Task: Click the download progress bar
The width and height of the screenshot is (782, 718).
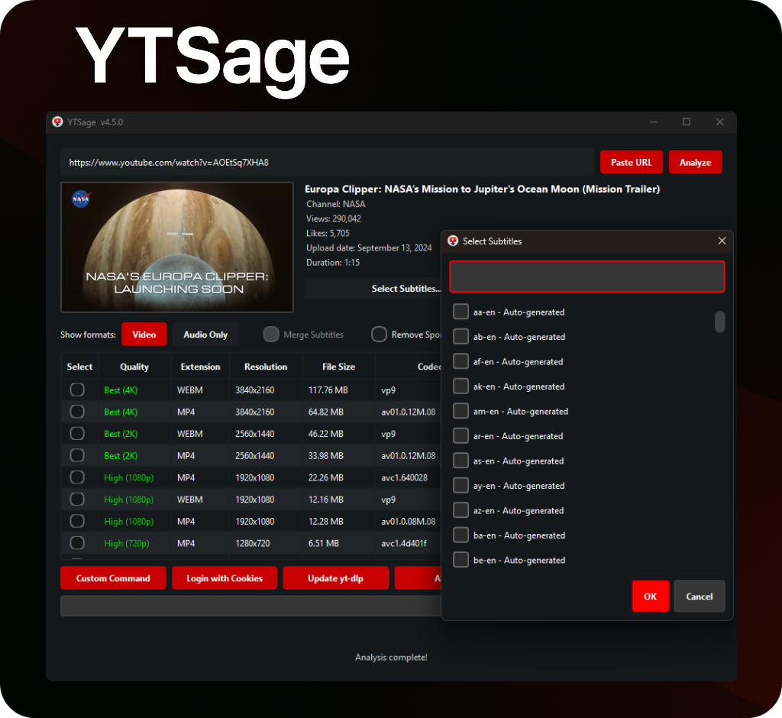Action: pyautogui.click(x=250, y=606)
